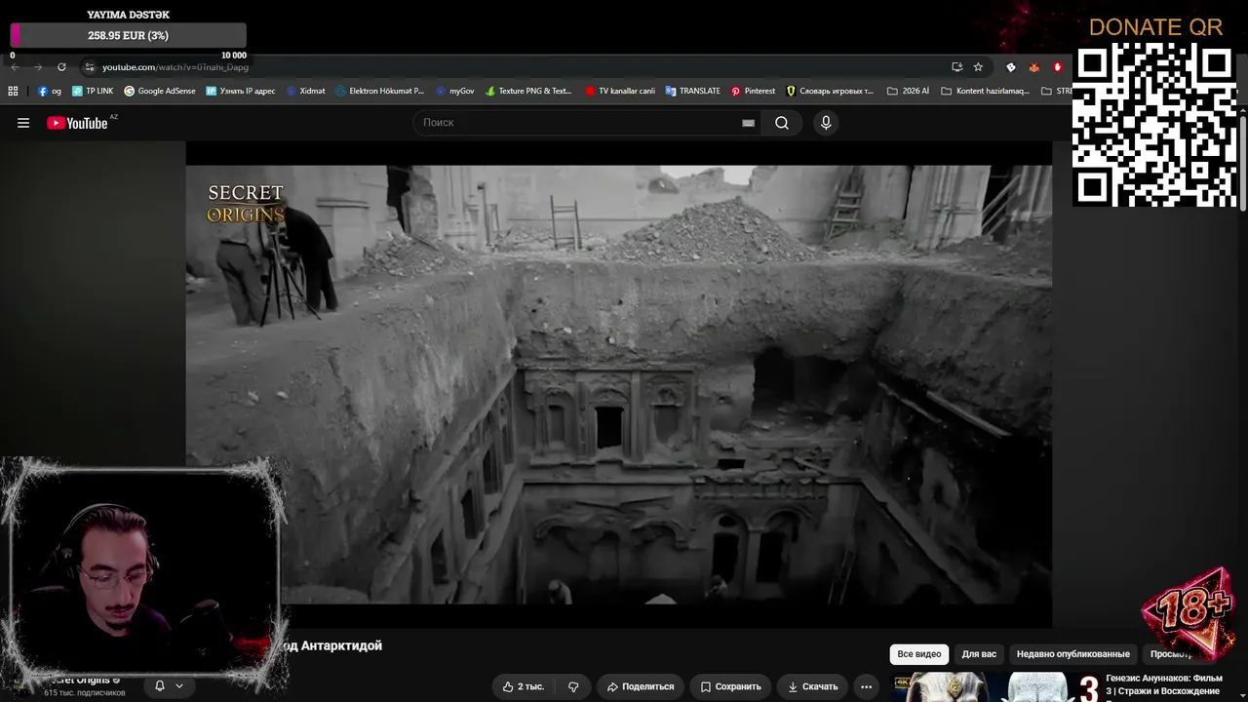Open the TRANSLATE bookmark
The height and width of the screenshot is (702, 1248).
[693, 91]
